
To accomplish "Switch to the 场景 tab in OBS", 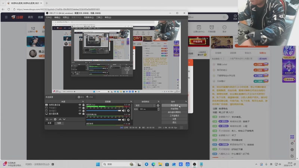I will 59,123.
